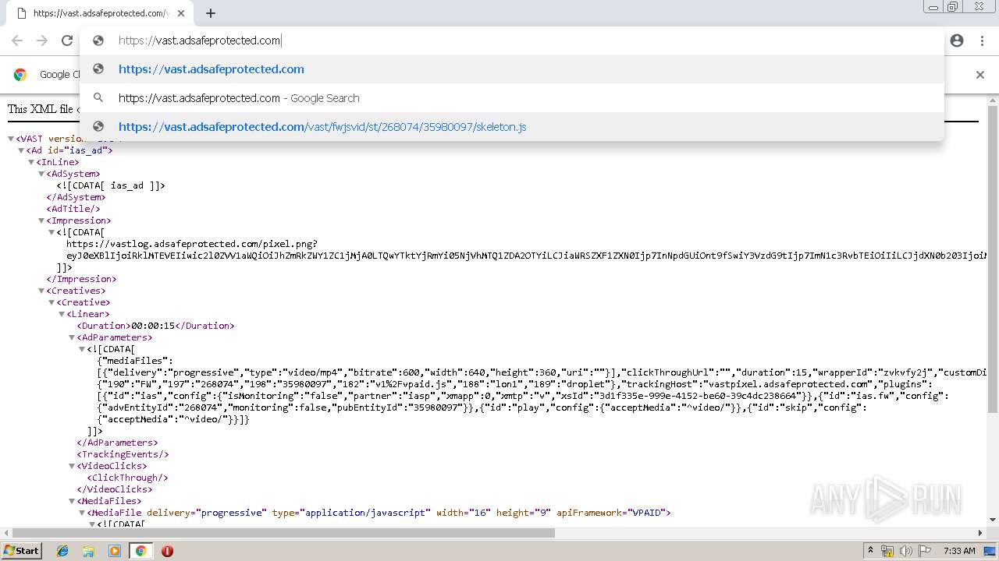Click the scroll down arrow
999x561 pixels.
pyautogui.click(x=993, y=521)
